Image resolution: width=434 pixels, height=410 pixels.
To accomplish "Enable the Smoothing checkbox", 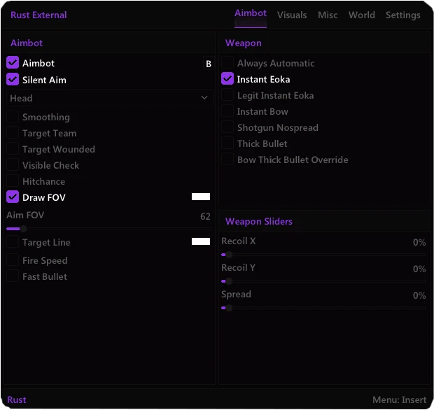I will point(13,116).
